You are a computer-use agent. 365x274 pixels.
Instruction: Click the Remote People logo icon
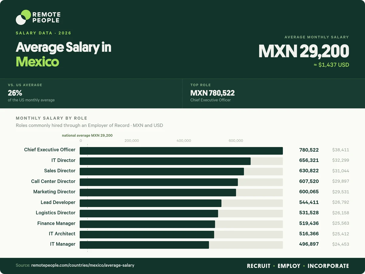23,17
